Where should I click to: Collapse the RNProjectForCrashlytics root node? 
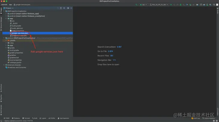coord(4,11)
